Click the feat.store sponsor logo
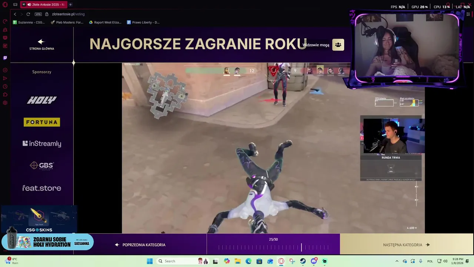The height and width of the screenshot is (267, 474). tap(42, 188)
